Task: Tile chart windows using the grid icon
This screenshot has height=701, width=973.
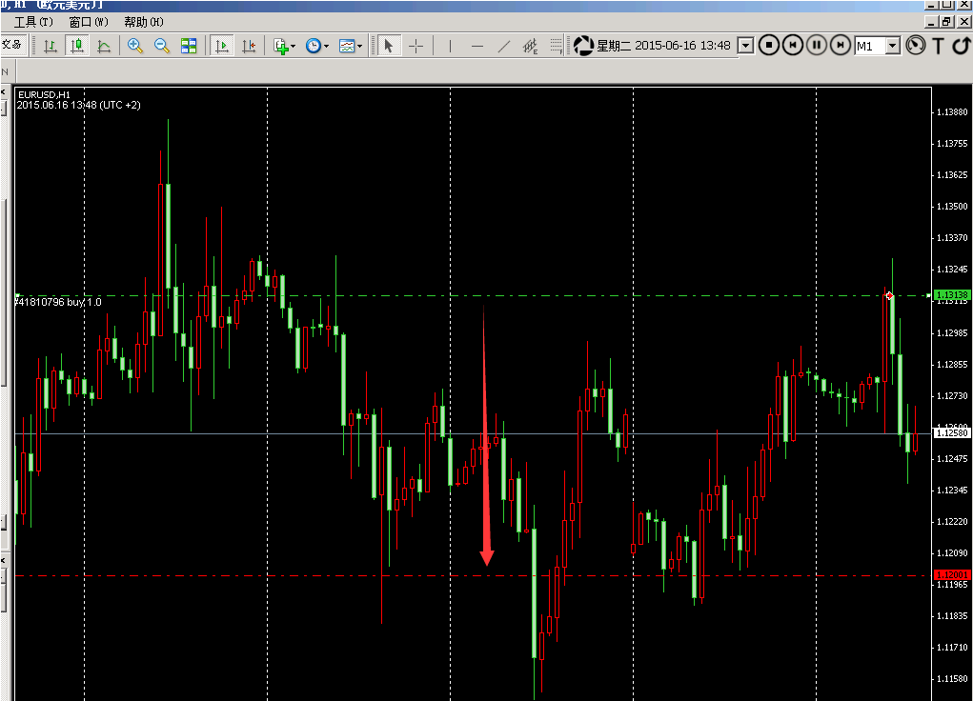Action: click(x=189, y=46)
